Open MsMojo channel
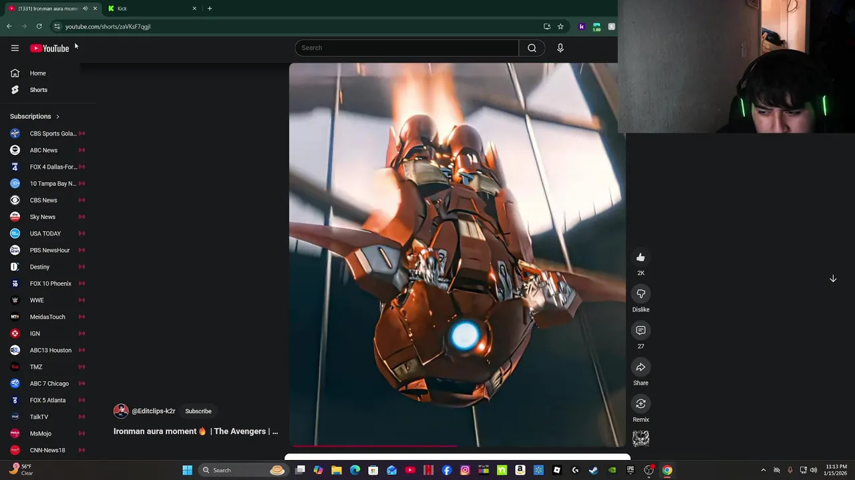This screenshot has height=480, width=855. (x=48, y=433)
